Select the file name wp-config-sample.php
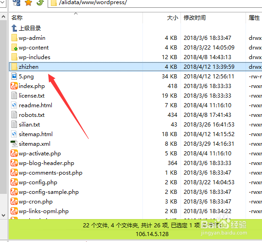The width and height of the screenshot is (262, 242). click(x=49, y=192)
